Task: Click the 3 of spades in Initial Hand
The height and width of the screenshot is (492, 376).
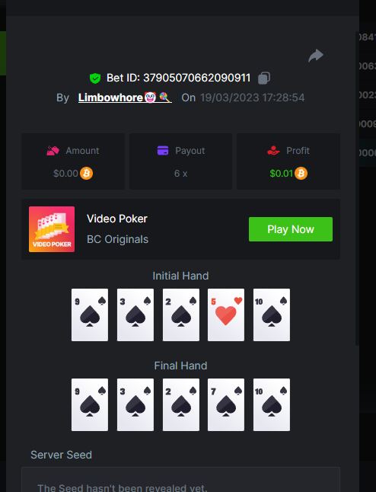Action: (135, 315)
